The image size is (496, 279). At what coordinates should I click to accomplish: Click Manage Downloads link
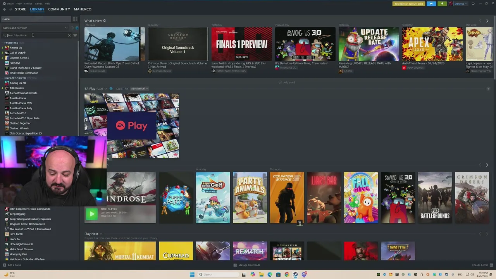click(246, 265)
